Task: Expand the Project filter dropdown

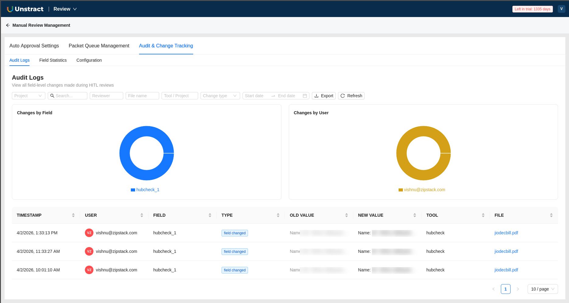Action: (29, 96)
